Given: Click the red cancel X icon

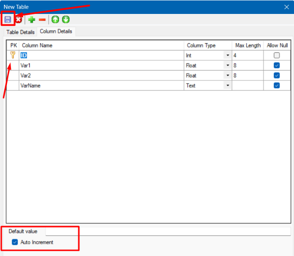Looking at the screenshot, I should [19, 20].
